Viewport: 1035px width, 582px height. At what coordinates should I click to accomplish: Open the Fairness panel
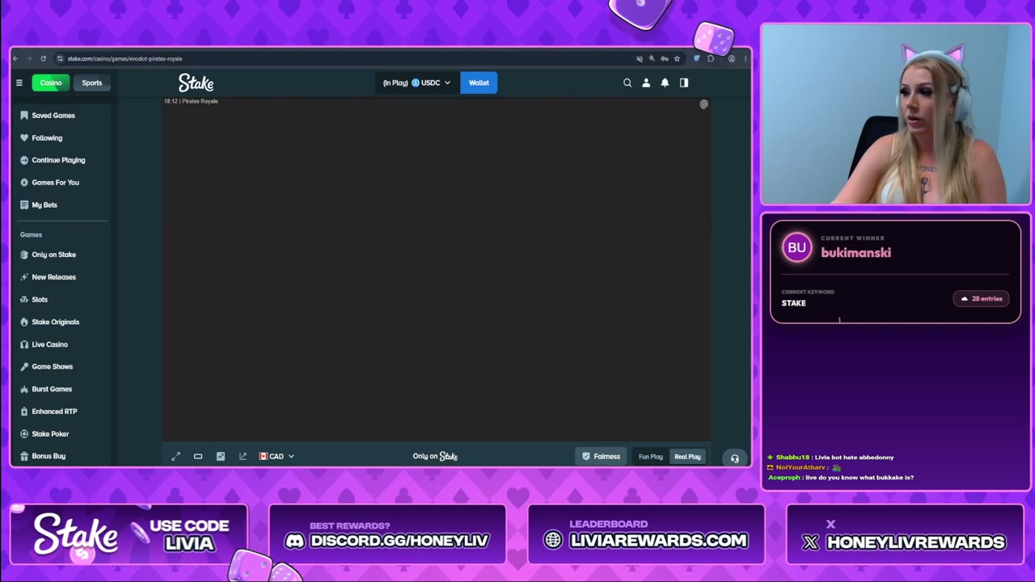pos(601,457)
